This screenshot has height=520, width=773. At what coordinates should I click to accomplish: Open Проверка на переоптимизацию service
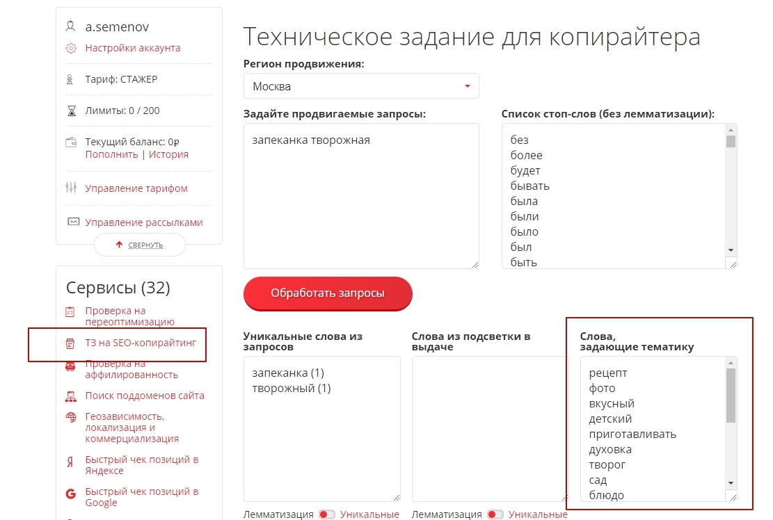[x=129, y=316]
